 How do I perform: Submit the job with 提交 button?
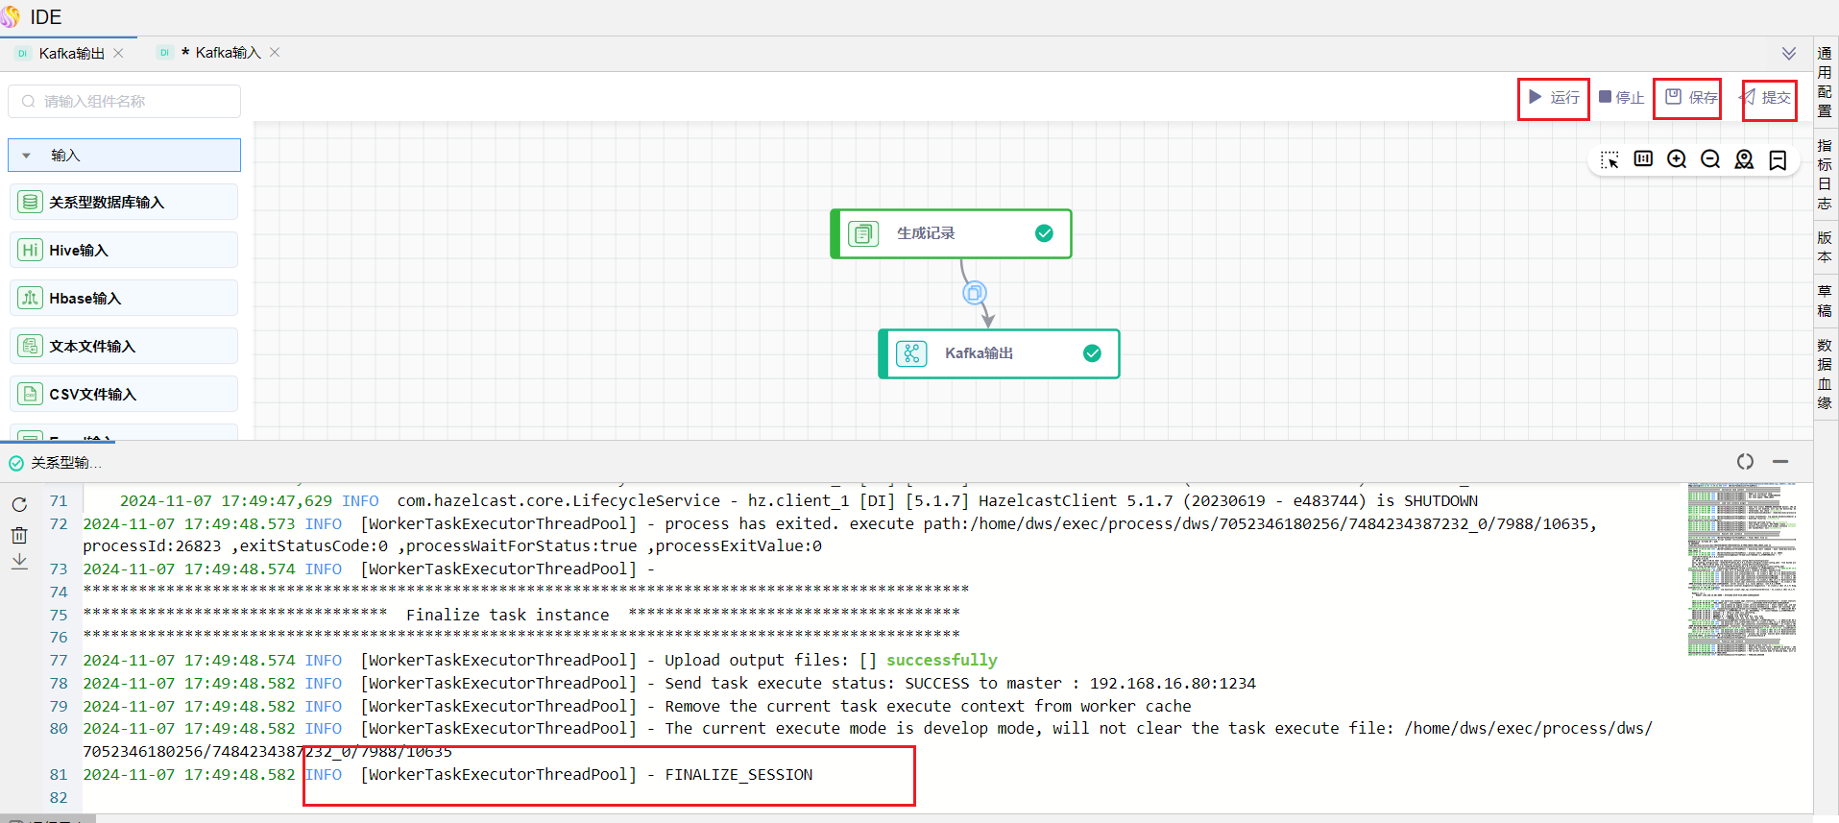1767,98
